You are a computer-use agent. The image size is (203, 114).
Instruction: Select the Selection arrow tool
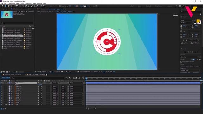[x=6, y=6]
